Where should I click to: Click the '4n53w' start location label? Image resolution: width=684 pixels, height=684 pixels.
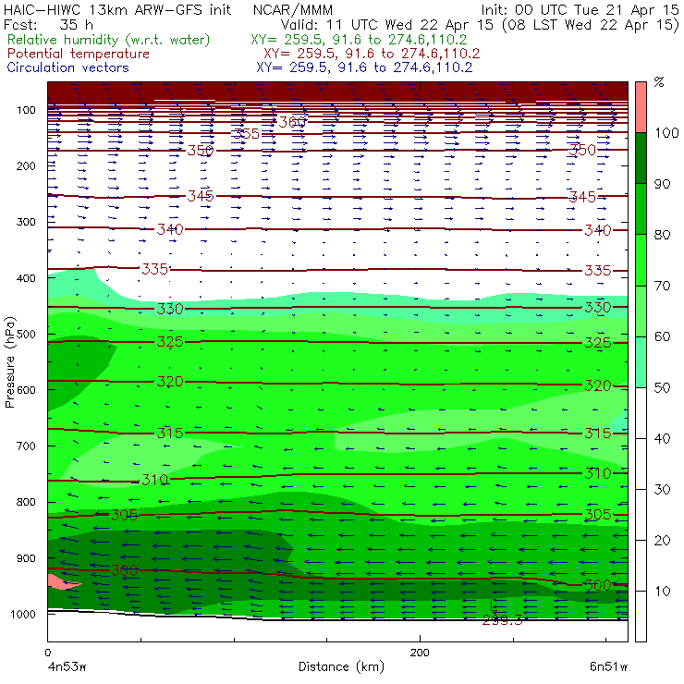[x=67, y=667]
